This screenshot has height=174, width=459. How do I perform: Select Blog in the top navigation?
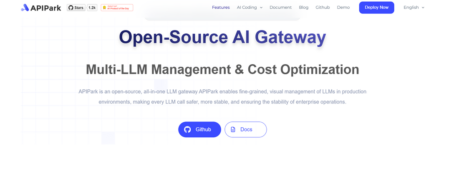coord(304,8)
